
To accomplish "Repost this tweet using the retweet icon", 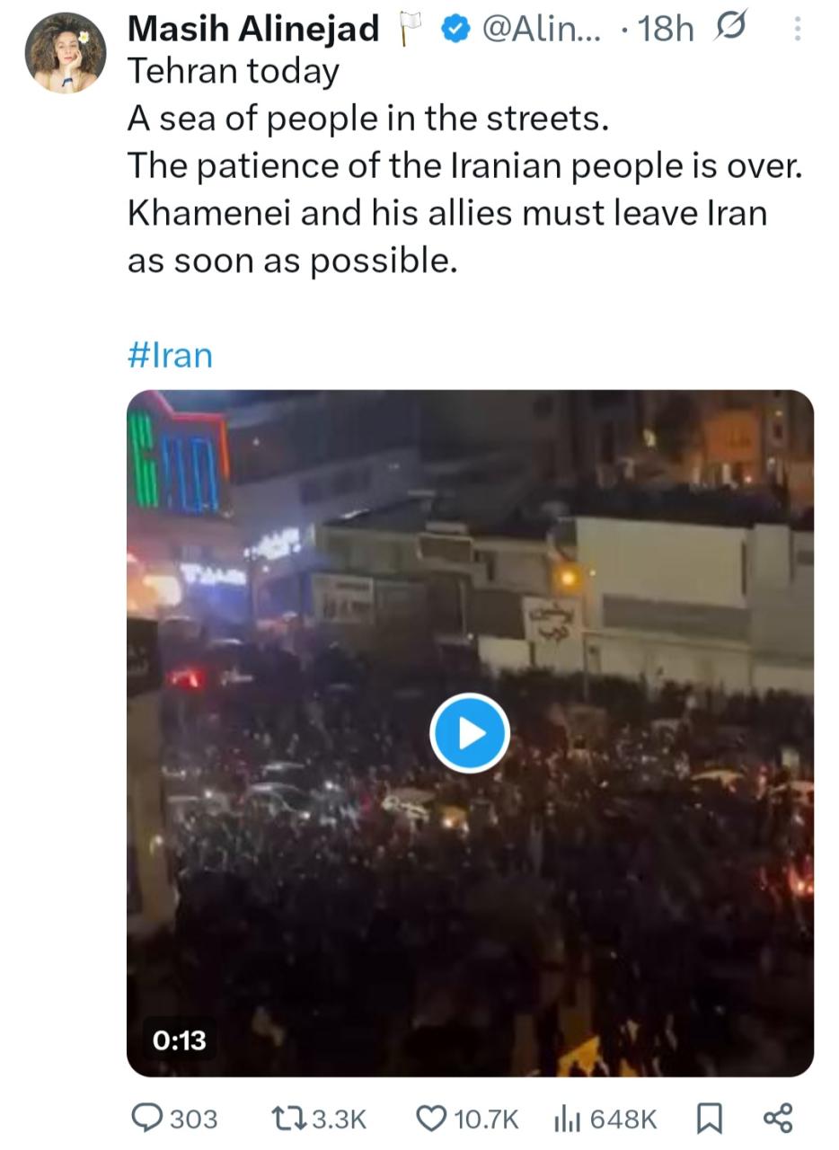I will tap(288, 1119).
